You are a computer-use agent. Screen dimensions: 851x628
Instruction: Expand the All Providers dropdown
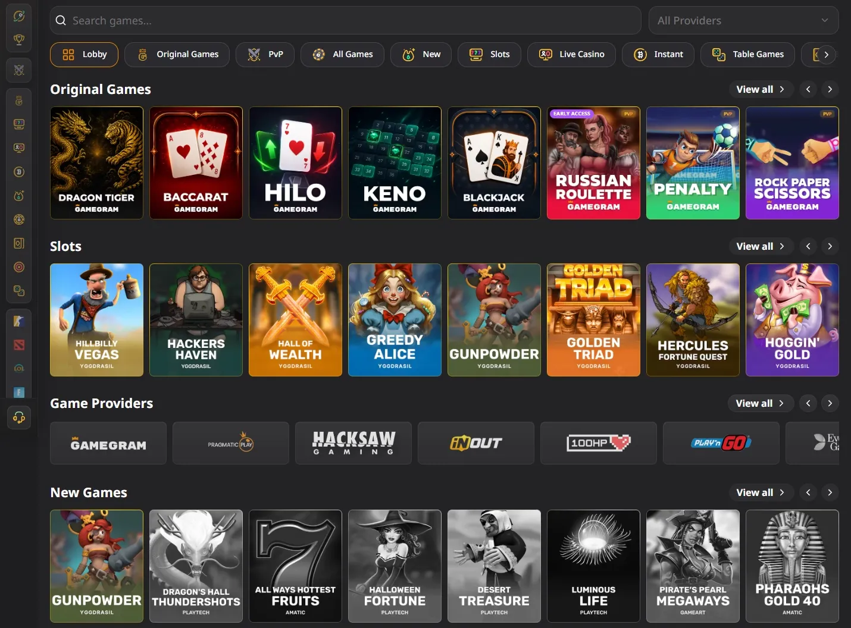point(743,20)
